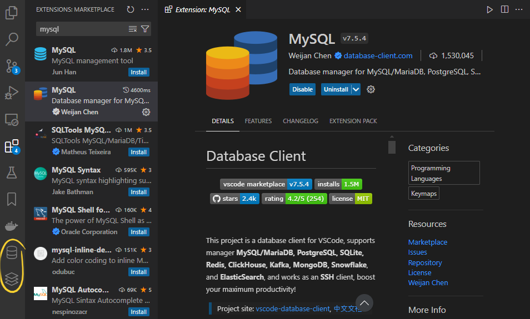Image resolution: width=530 pixels, height=319 pixels.
Task: Install Jun Han's MySQL extension
Action: (x=138, y=72)
